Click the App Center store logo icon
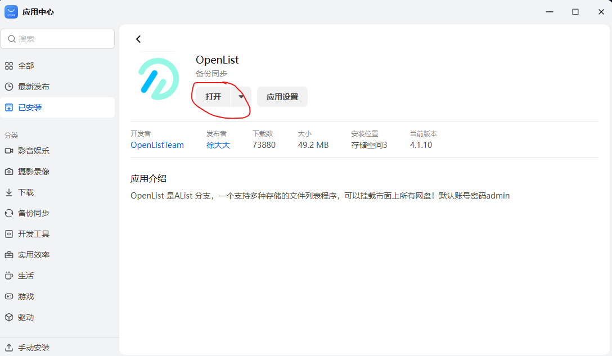612x356 pixels. [11, 12]
